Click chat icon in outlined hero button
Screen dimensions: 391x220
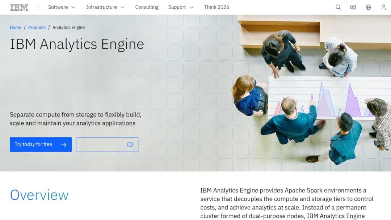coord(130,145)
